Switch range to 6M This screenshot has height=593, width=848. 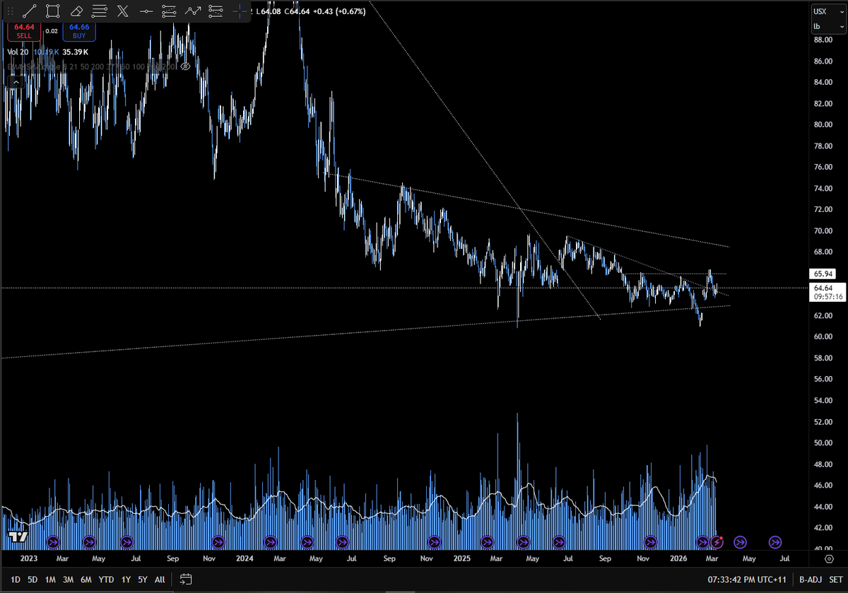(x=86, y=580)
